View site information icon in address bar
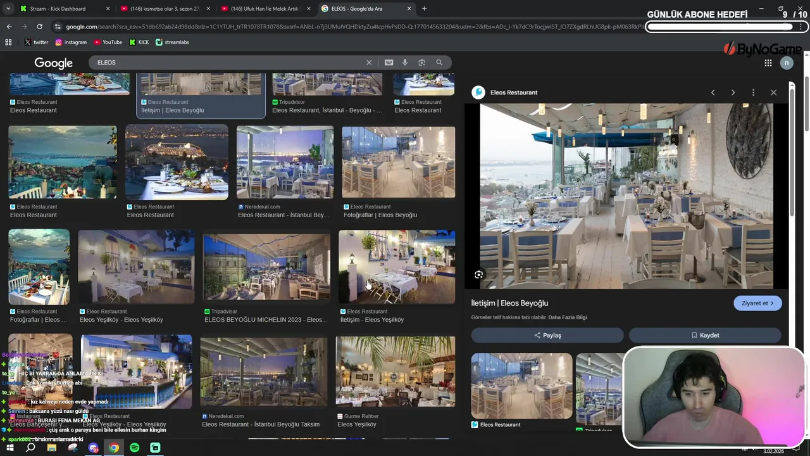 pyautogui.click(x=58, y=27)
